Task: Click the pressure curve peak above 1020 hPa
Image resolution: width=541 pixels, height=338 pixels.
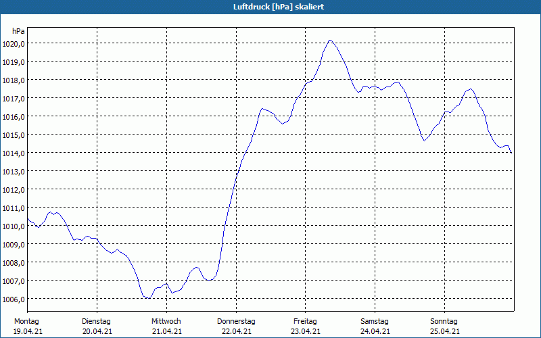Action: [330, 41]
